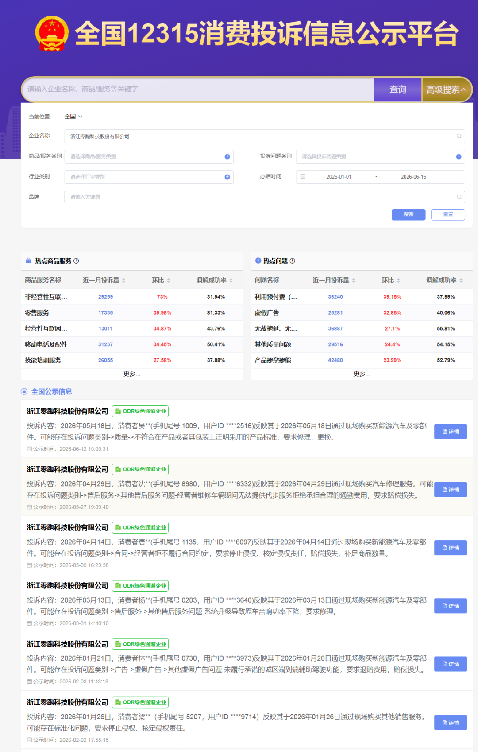
Task: Click the info icon next to 热点问题
Action: tap(293, 261)
